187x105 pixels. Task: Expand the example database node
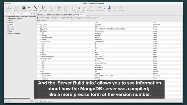pos(6,29)
